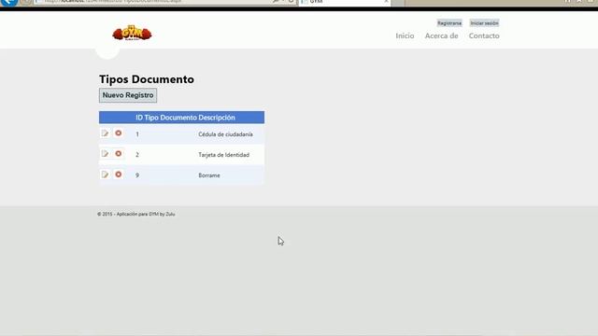Click the GYM logo image
This screenshot has width=598, height=336.
(132, 34)
